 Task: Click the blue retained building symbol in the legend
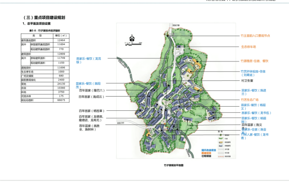click(221, 146)
